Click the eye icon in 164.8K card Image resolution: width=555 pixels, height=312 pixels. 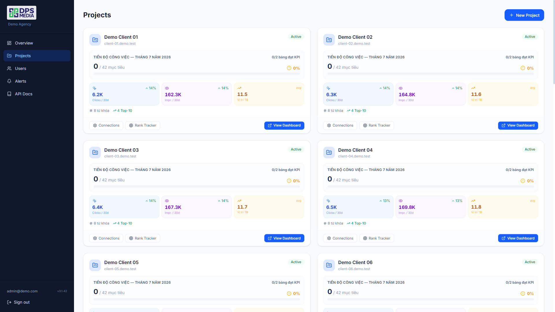(x=401, y=88)
